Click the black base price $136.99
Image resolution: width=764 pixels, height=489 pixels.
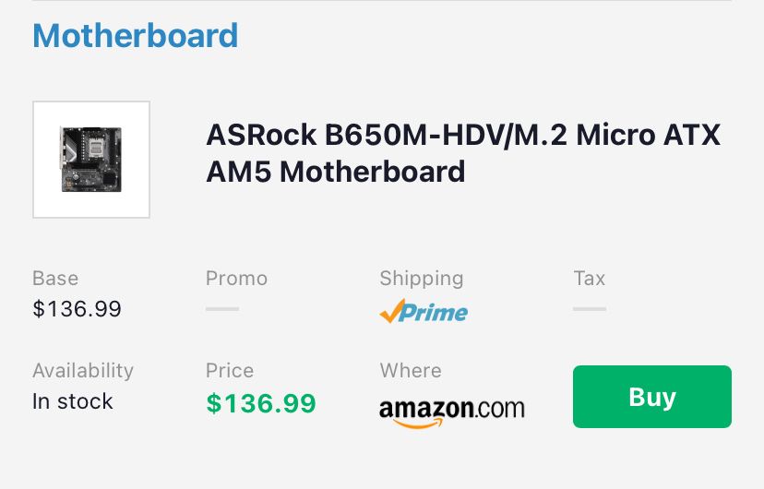[77, 309]
